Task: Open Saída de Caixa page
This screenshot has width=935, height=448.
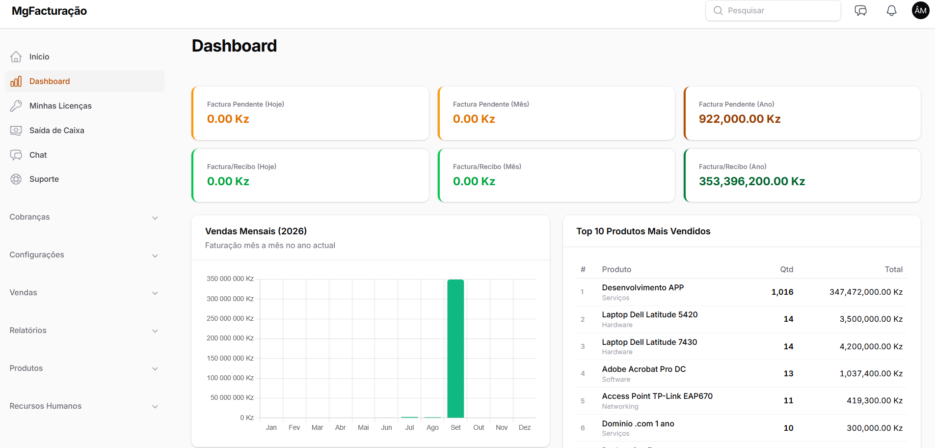Action: tap(84, 131)
